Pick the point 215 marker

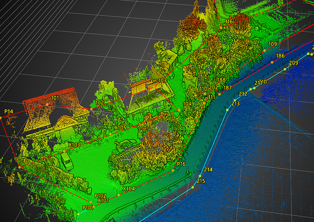[x=193, y=187]
